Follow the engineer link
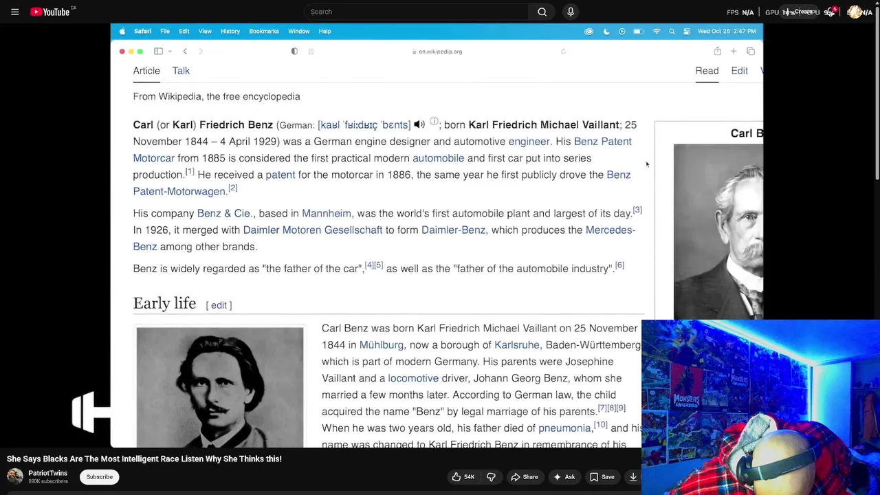This screenshot has height=495, width=880. click(529, 142)
